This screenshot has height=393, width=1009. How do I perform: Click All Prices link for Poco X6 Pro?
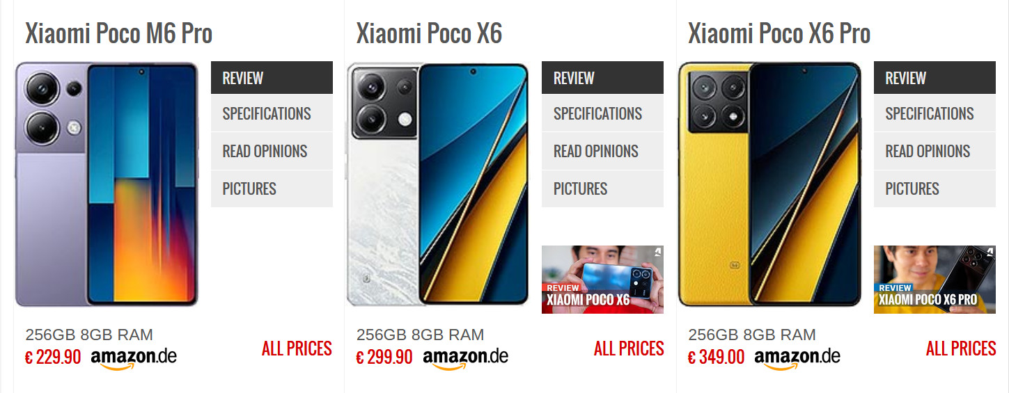pos(961,348)
